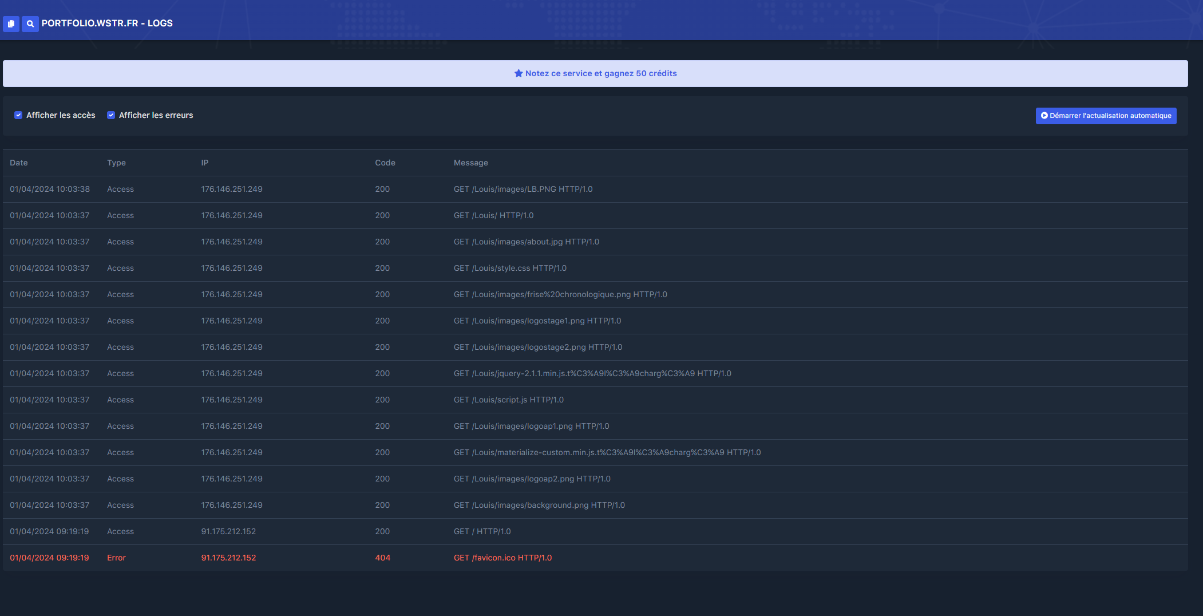Select the IP column header
The image size is (1203, 616).
[x=205, y=163]
